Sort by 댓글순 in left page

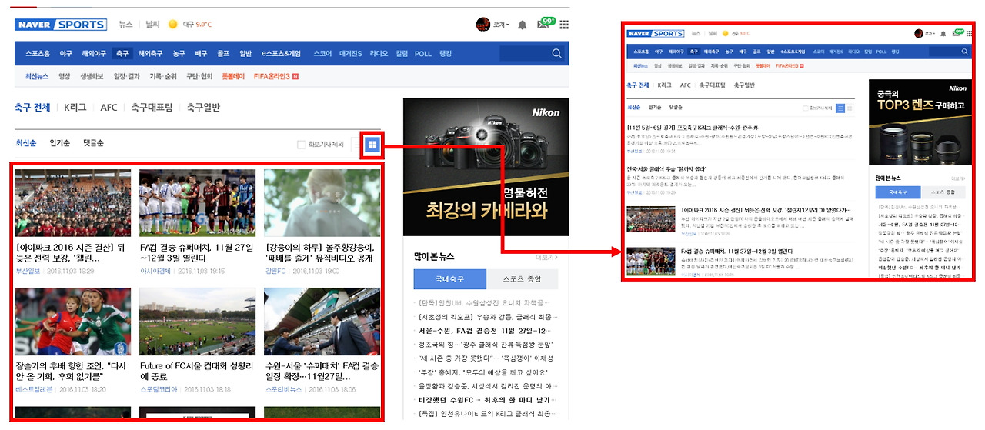(x=93, y=143)
